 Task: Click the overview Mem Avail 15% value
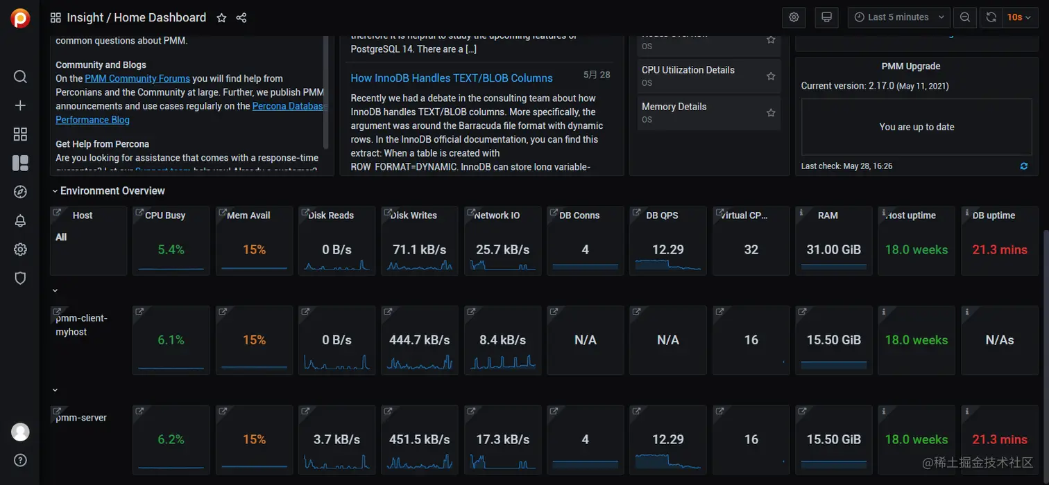(254, 249)
